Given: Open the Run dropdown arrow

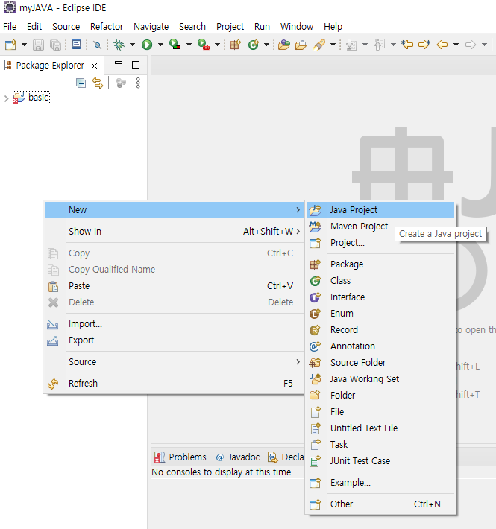Looking at the screenshot, I should pyautogui.click(x=160, y=45).
